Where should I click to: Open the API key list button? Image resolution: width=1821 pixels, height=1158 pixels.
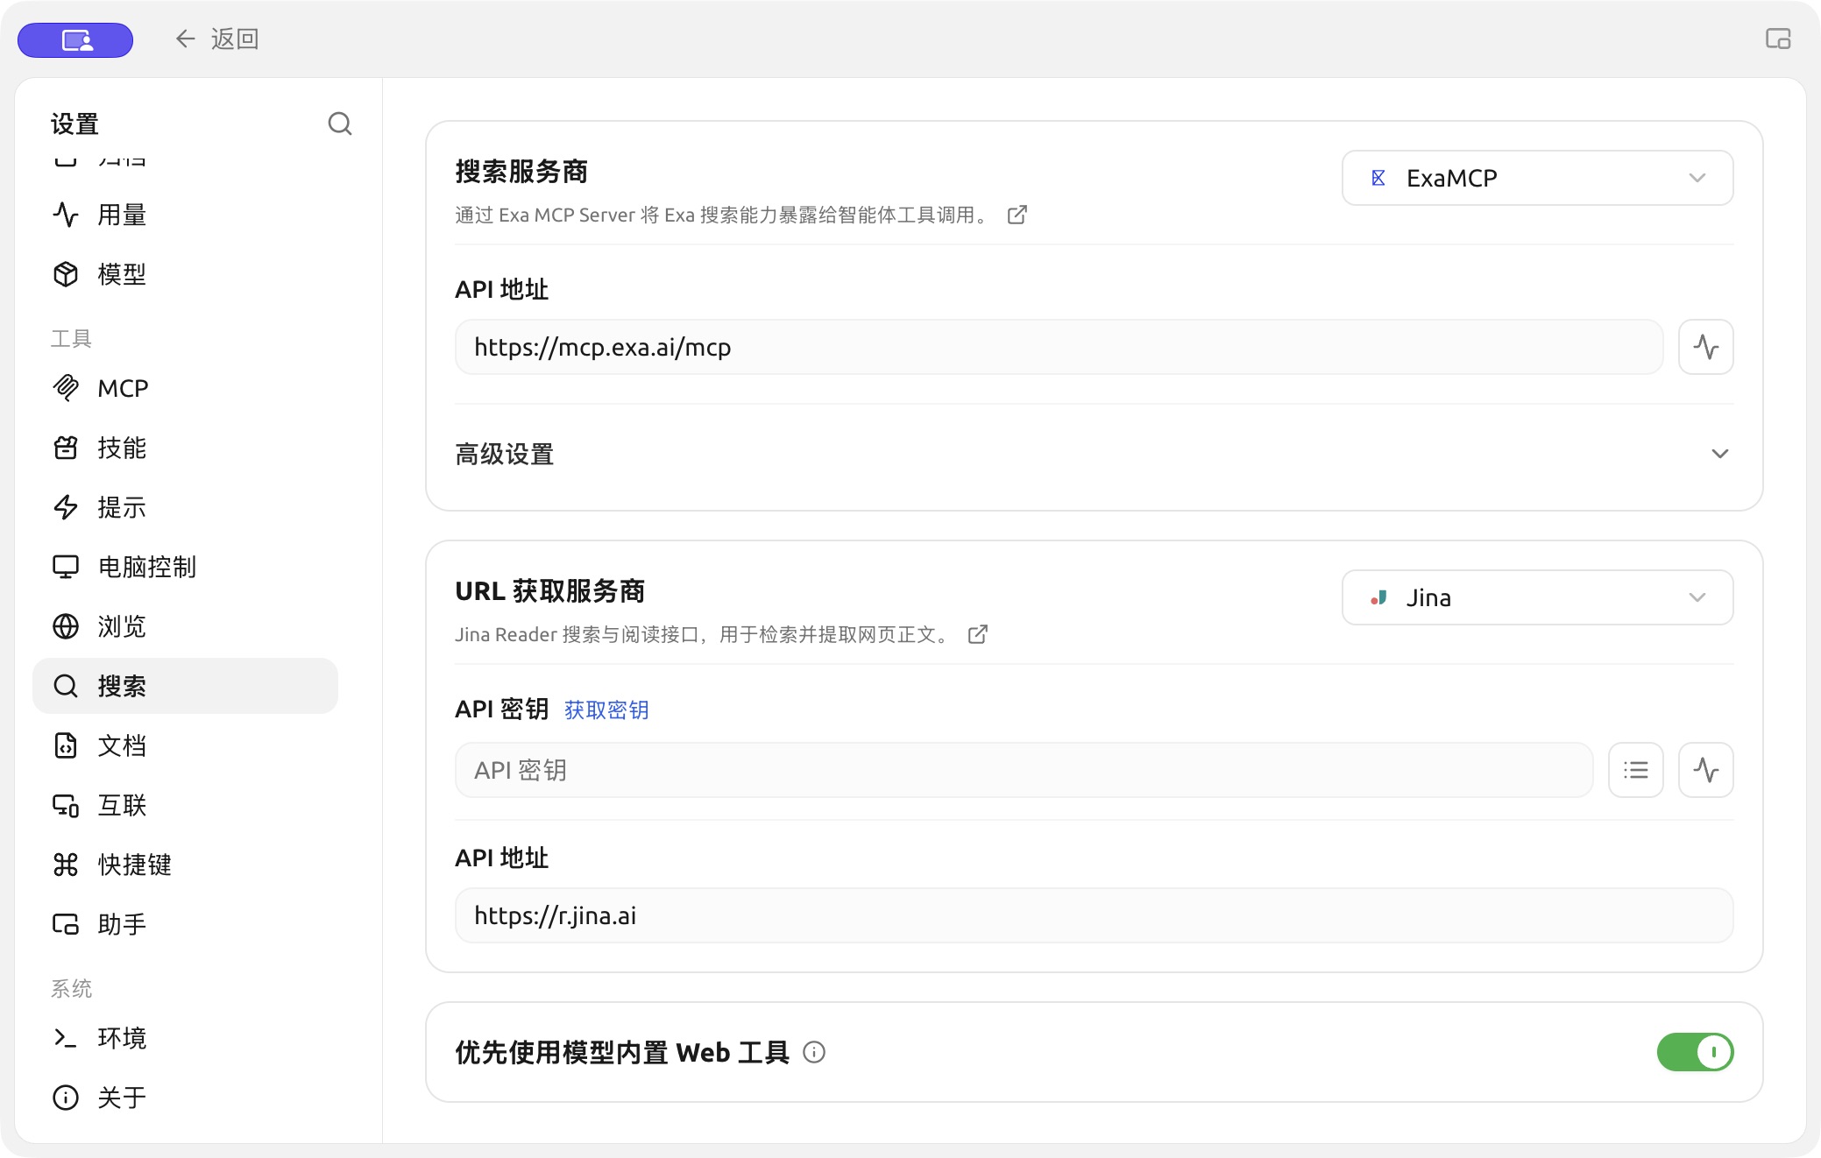pos(1635,770)
